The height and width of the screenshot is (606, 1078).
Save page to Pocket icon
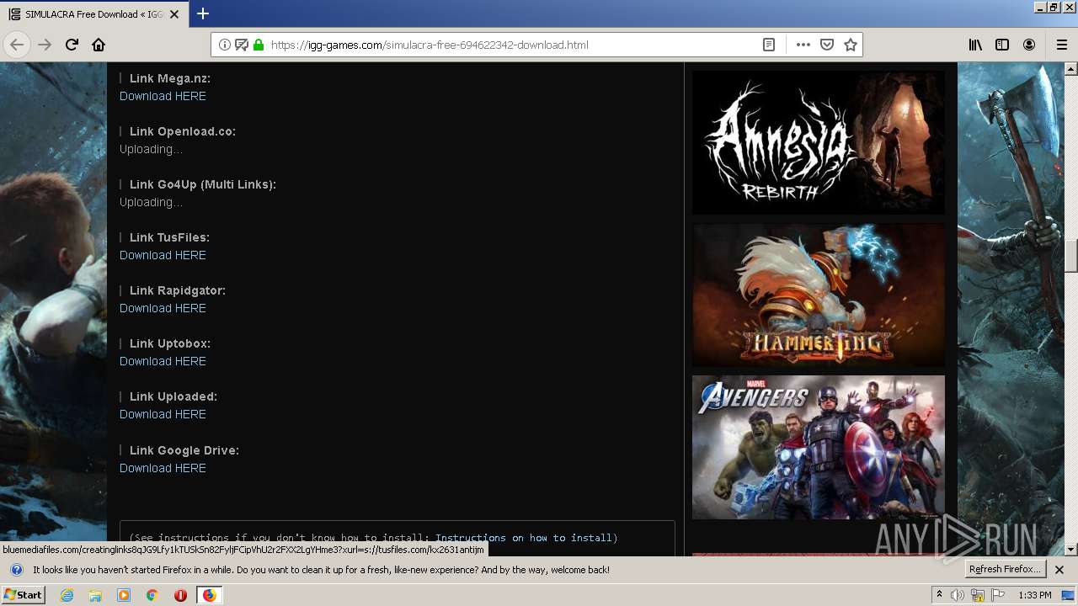click(827, 45)
